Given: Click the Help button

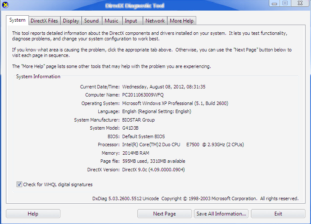Looking at the screenshot, I should coord(33,214).
